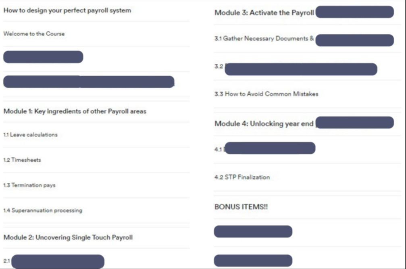Click Module 3 Activate the Payroll heading
This screenshot has width=406, height=269.
pos(304,12)
